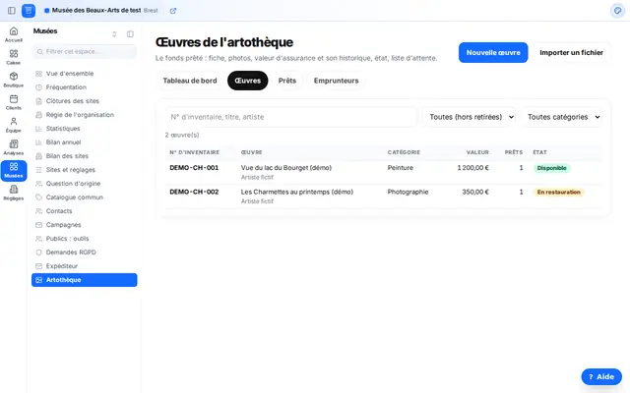Screen dimensions: 630x393
Task: Click the 1 200,00 € value
Action: coord(472,168)
